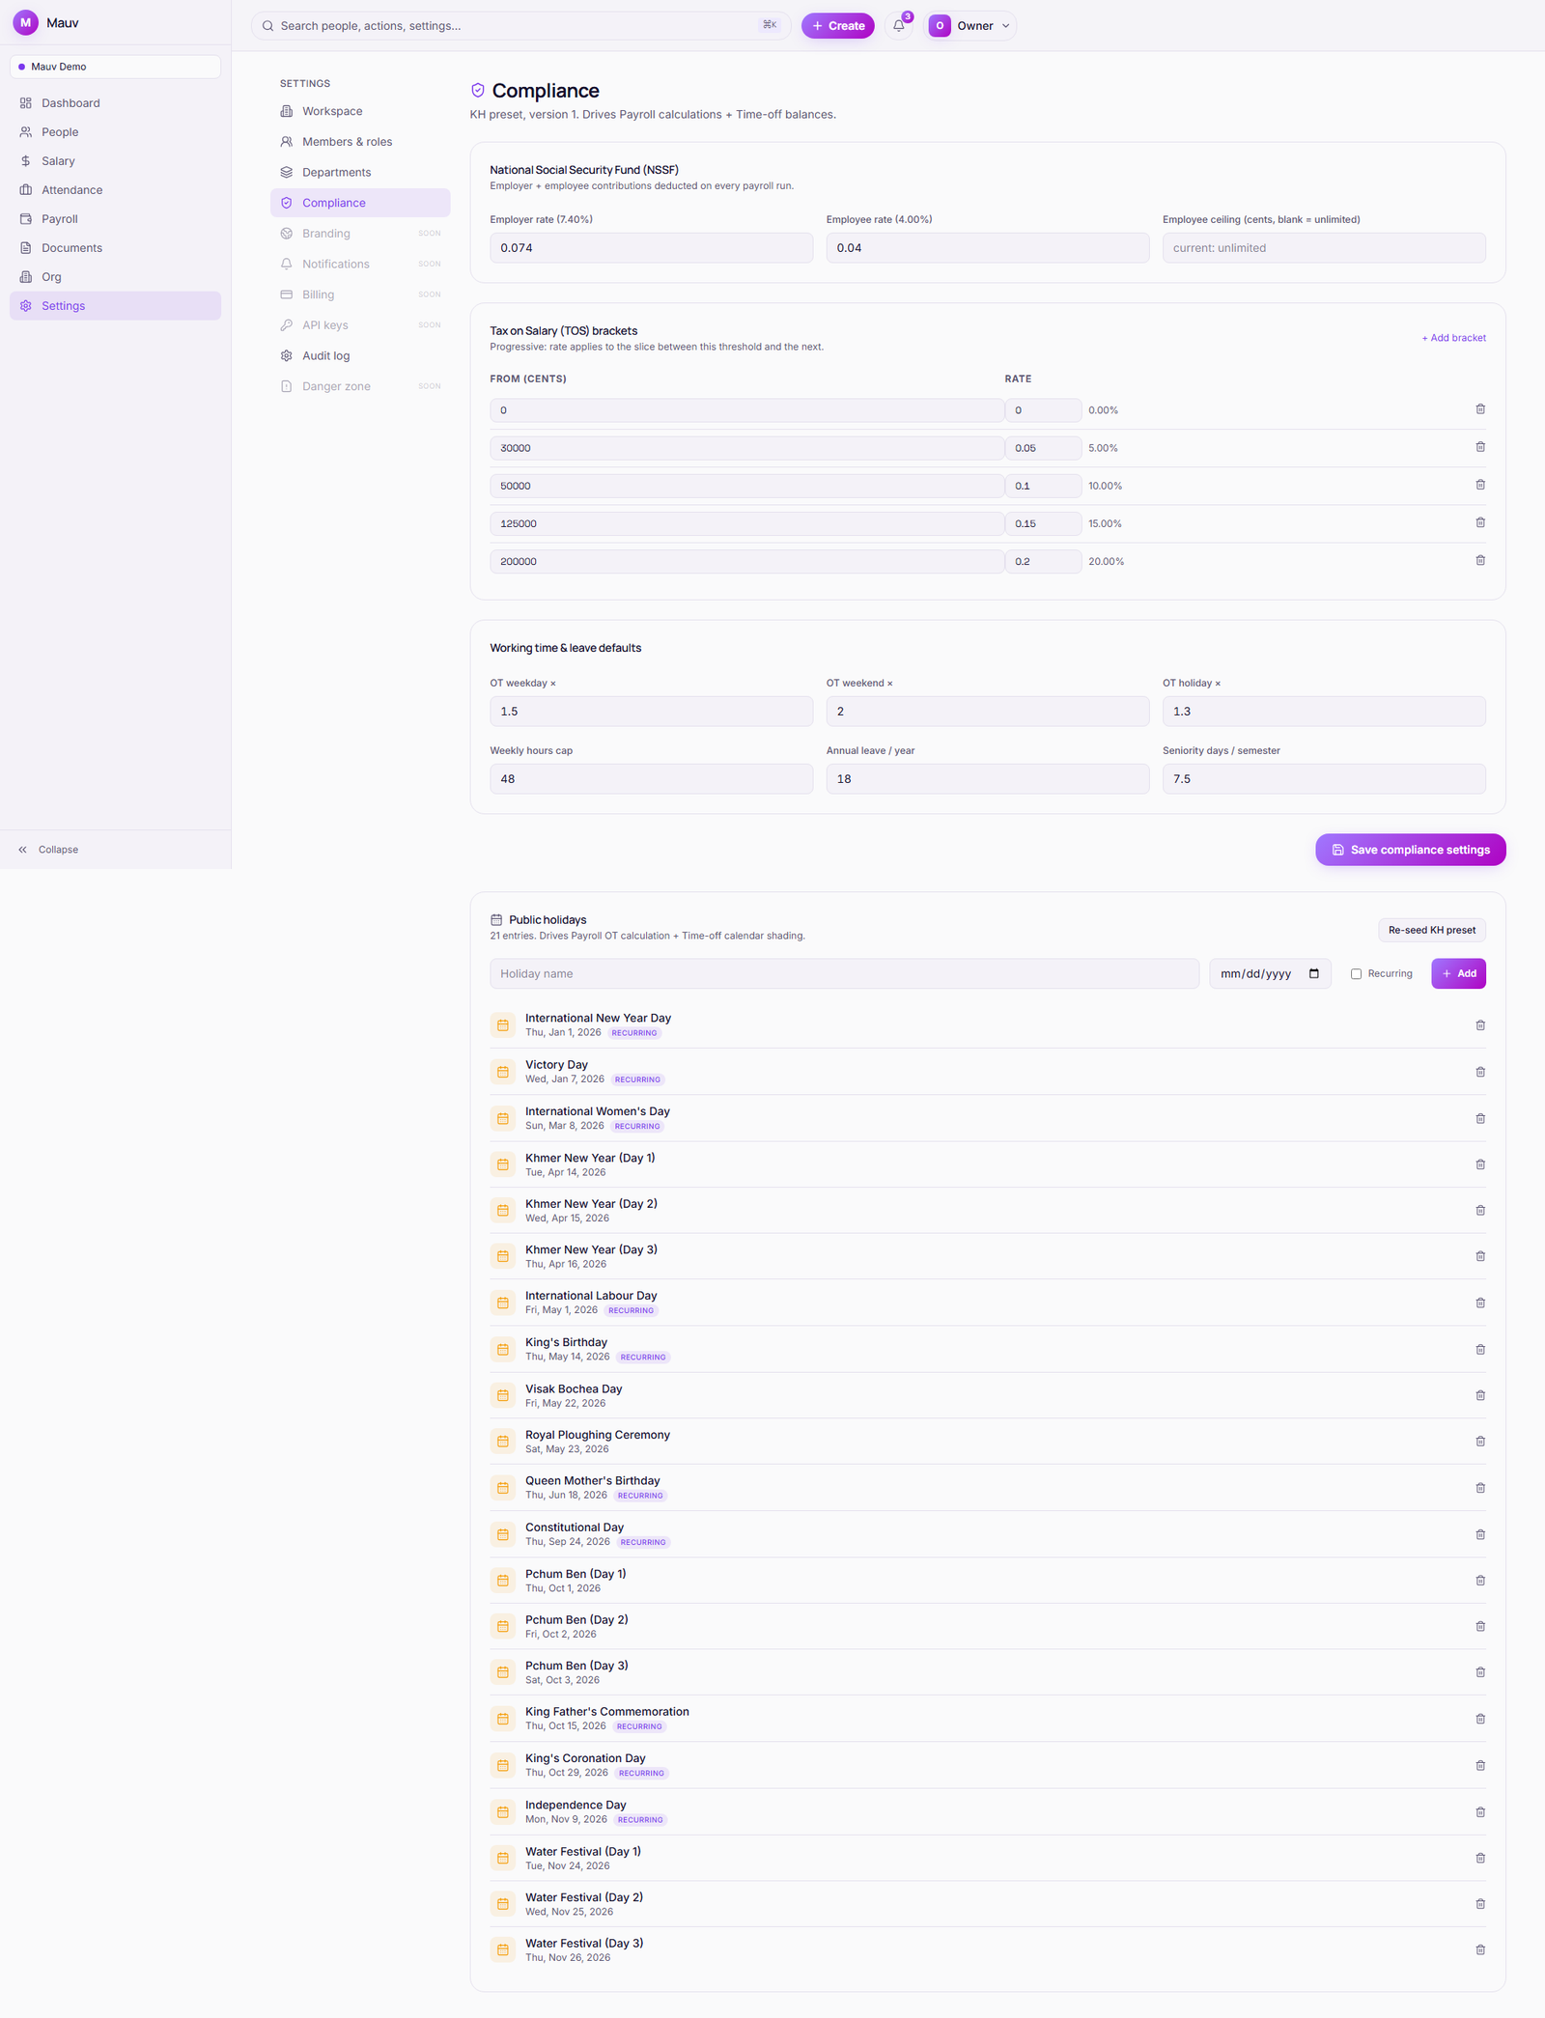Click the OT weekend multiplier field

988,712
